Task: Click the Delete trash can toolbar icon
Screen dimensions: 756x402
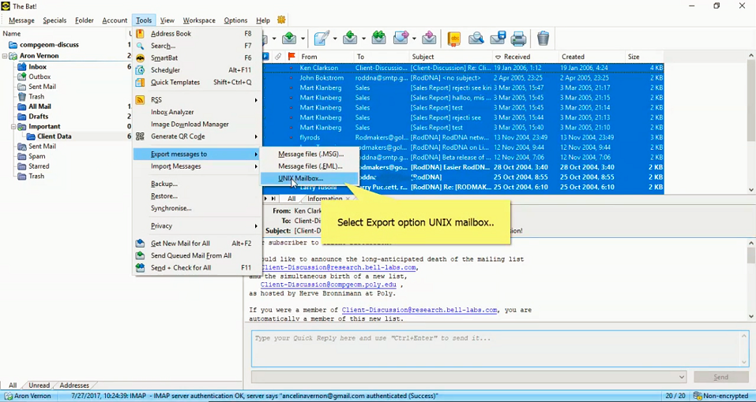Action: pos(543,38)
